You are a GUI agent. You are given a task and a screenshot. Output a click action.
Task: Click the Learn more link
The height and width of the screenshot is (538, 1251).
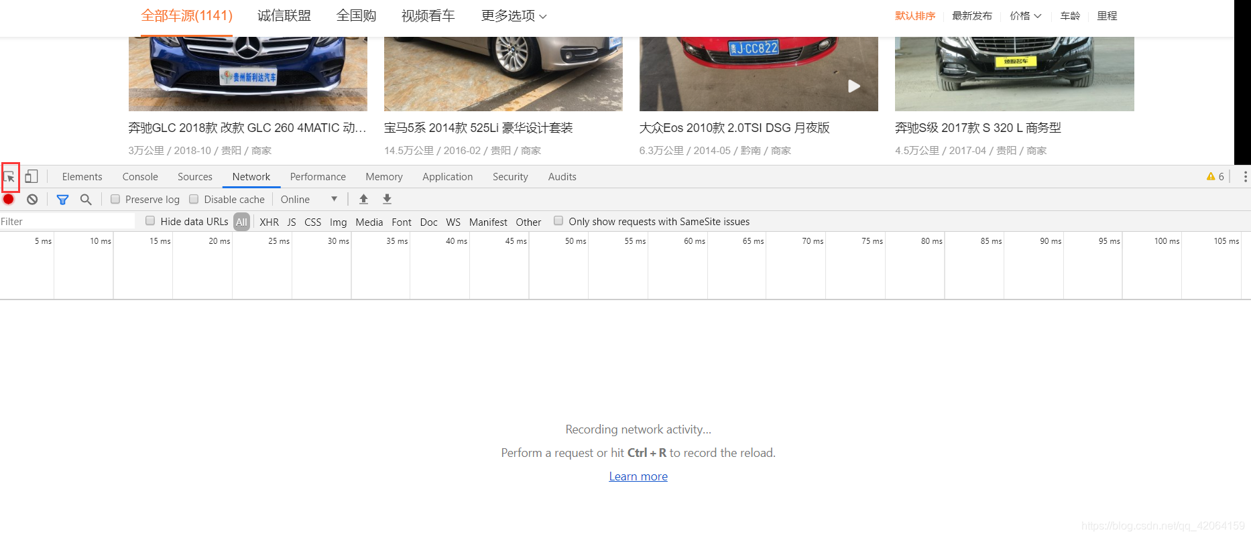click(638, 476)
